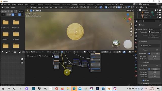Toggle viewport Noise Threshold checkbox
The height and width of the screenshot is (91, 162).
(149, 54)
